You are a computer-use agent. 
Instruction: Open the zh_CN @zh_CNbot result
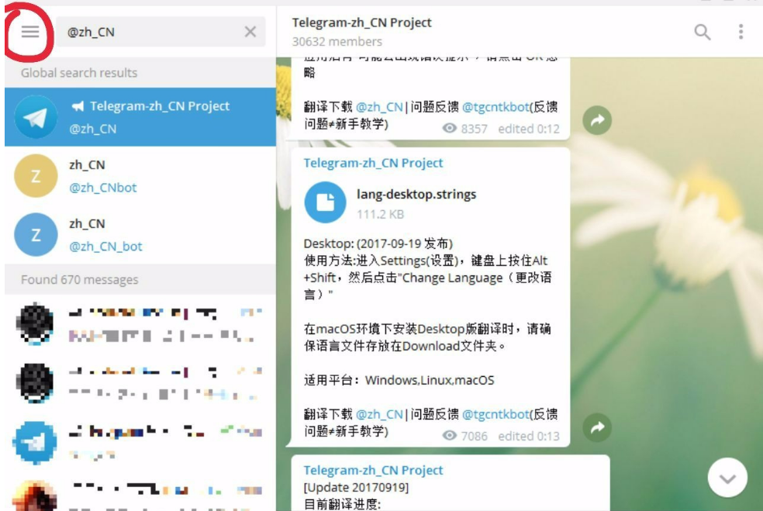click(x=140, y=176)
